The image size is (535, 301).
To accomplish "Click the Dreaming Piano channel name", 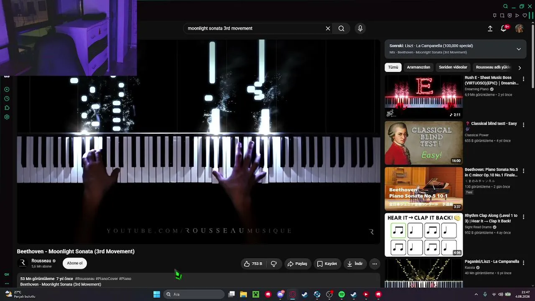I will click(x=476, y=89).
